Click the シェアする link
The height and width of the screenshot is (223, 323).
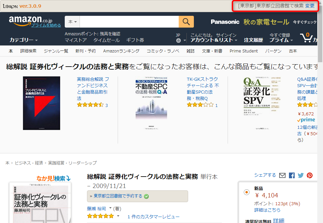tap(265, 175)
